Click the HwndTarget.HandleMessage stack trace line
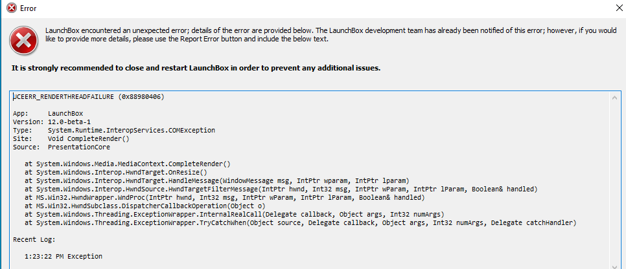The height and width of the screenshot is (269, 626). tap(216, 180)
